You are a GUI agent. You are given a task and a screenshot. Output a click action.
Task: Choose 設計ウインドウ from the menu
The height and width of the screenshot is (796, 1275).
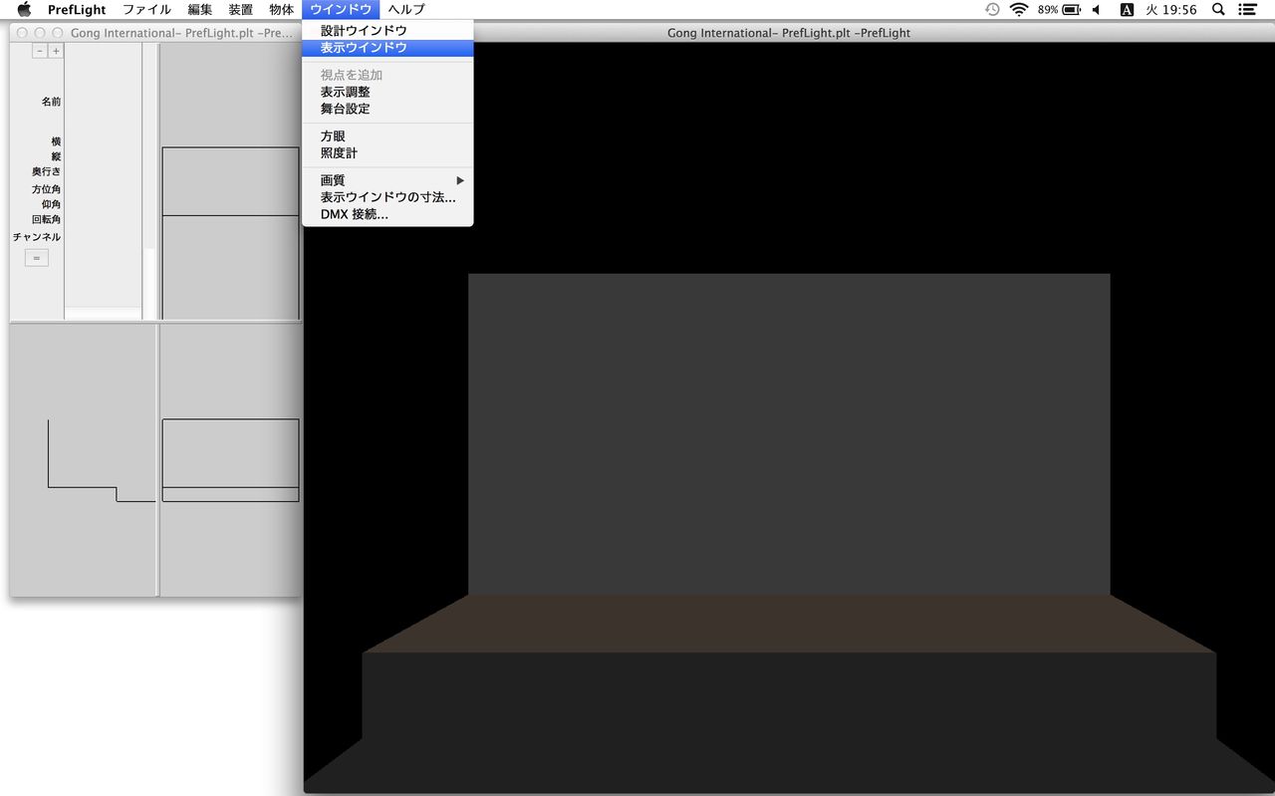[387, 31]
